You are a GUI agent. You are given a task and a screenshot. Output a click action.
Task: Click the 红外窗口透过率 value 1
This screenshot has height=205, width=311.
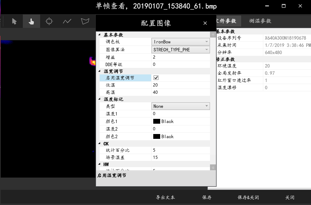click(x=266, y=80)
